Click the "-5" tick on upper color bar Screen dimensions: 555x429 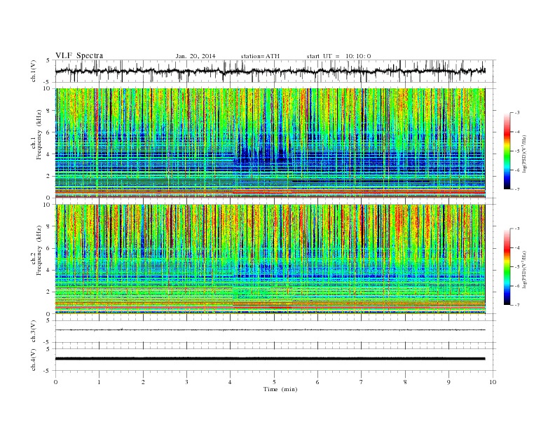tap(517, 151)
